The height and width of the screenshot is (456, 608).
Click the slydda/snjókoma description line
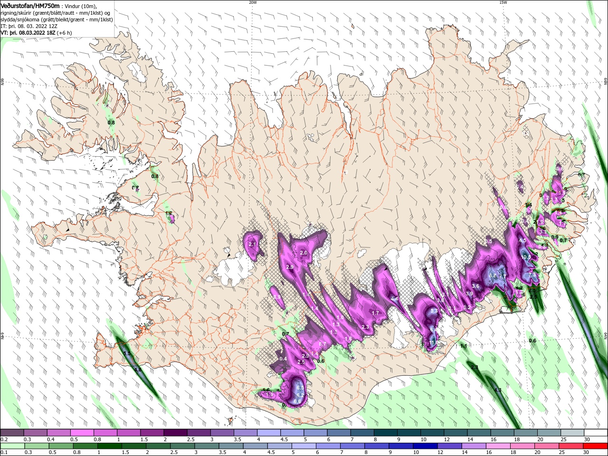pos(57,19)
